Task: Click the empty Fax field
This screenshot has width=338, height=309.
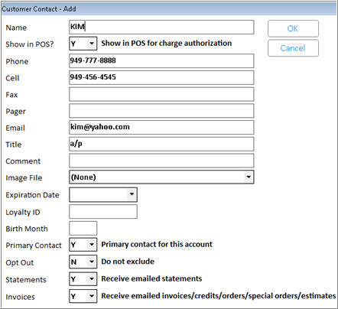Action: (161, 94)
